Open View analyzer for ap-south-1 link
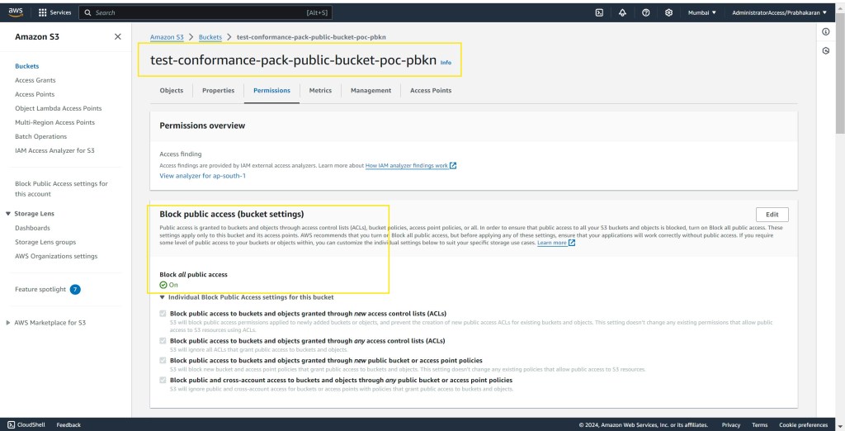Viewport: 845px width, 431px height. click(x=202, y=176)
